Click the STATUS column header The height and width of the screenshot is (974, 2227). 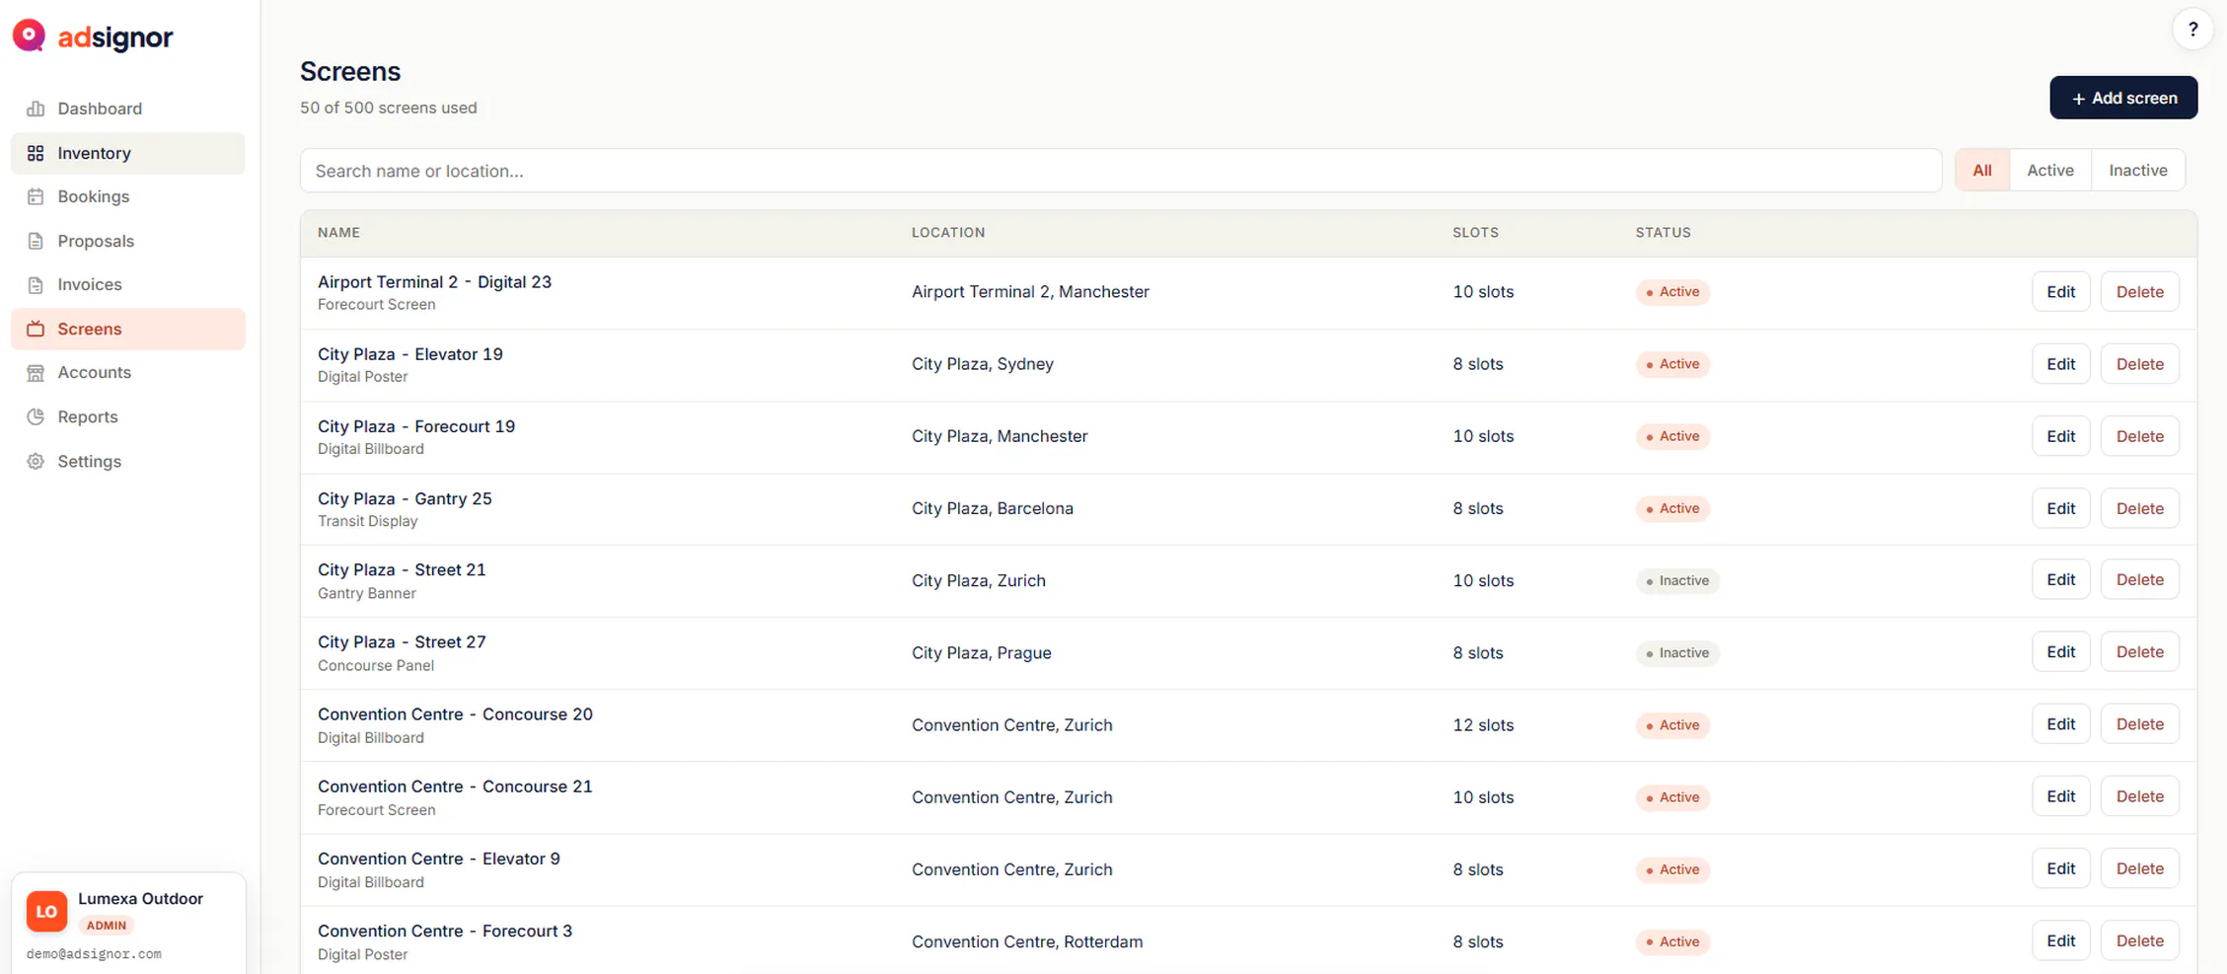click(x=1663, y=233)
